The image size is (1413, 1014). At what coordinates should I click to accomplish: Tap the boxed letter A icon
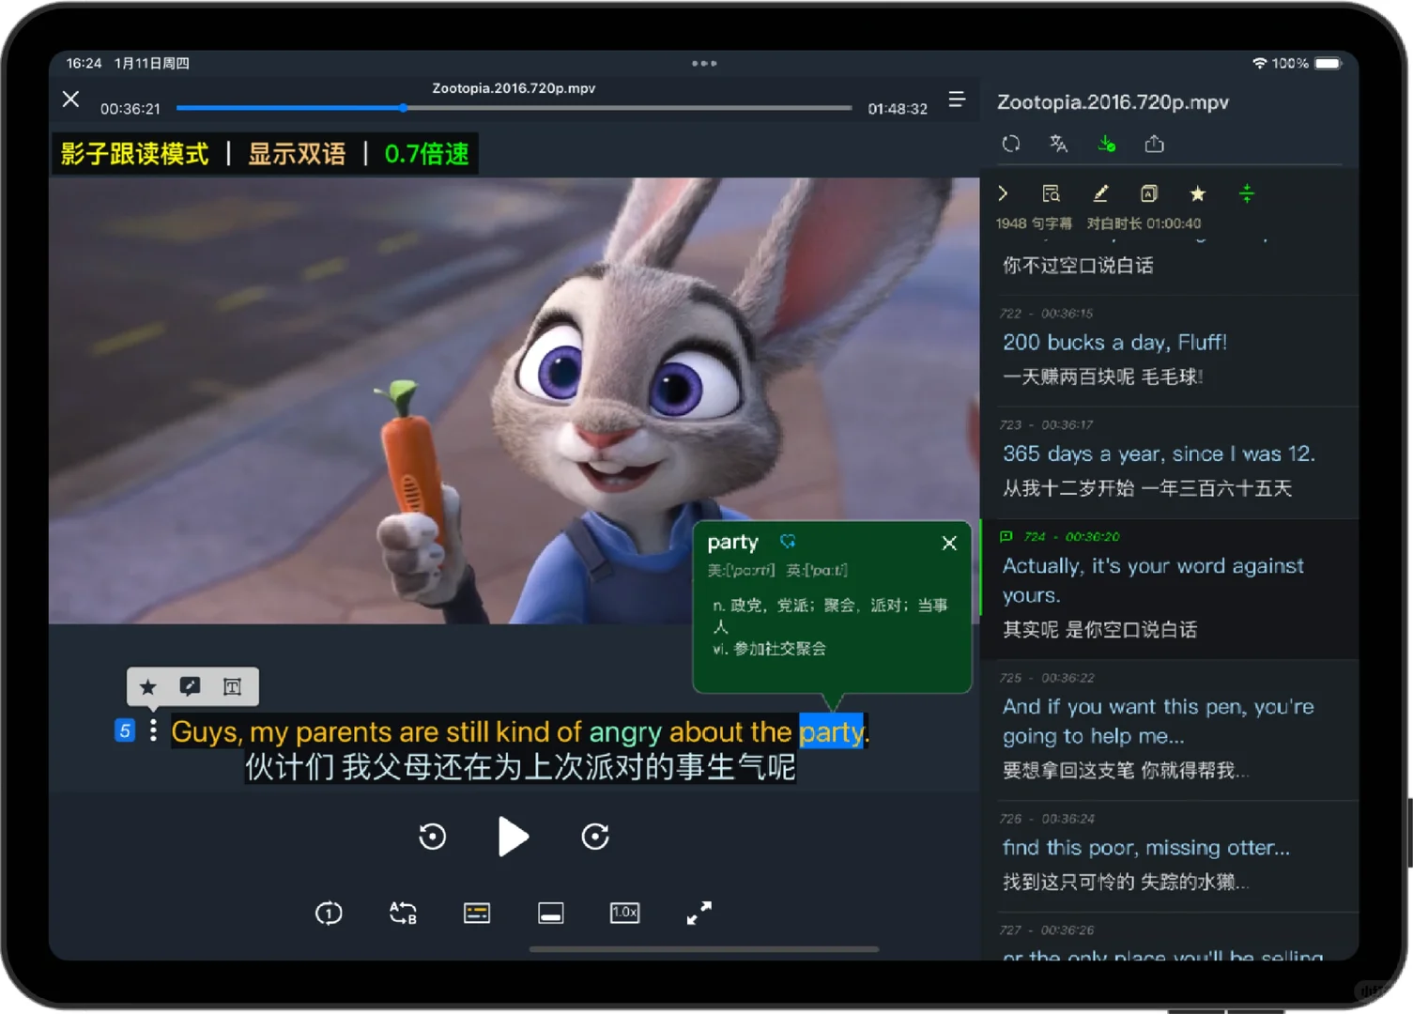click(x=1149, y=193)
